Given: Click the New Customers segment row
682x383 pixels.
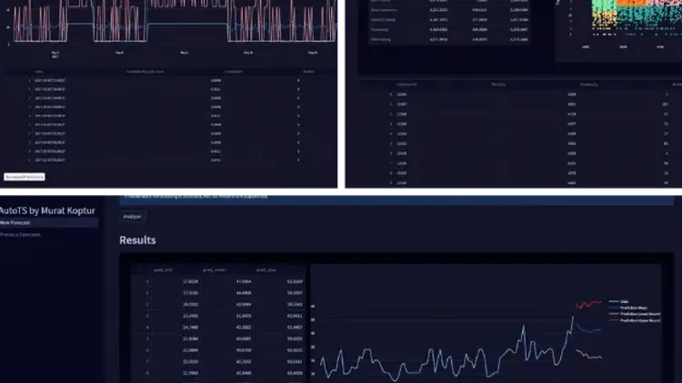Looking at the screenshot, I should [449, 10].
